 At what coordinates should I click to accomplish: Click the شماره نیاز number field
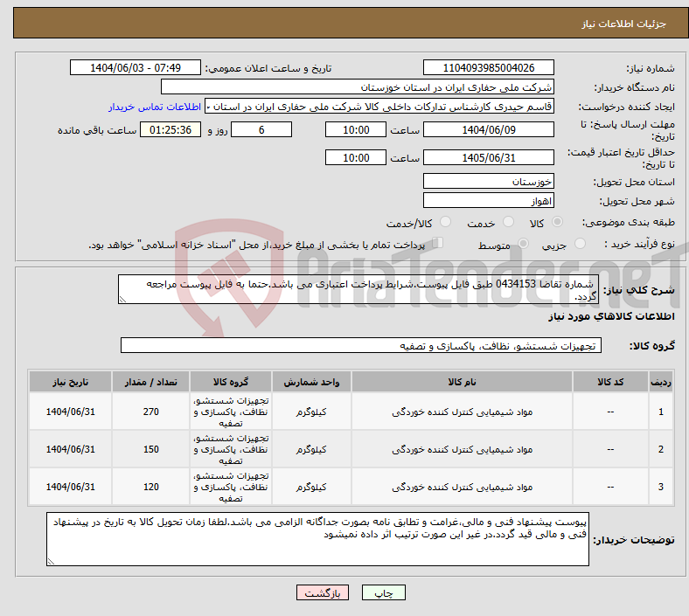pos(488,68)
